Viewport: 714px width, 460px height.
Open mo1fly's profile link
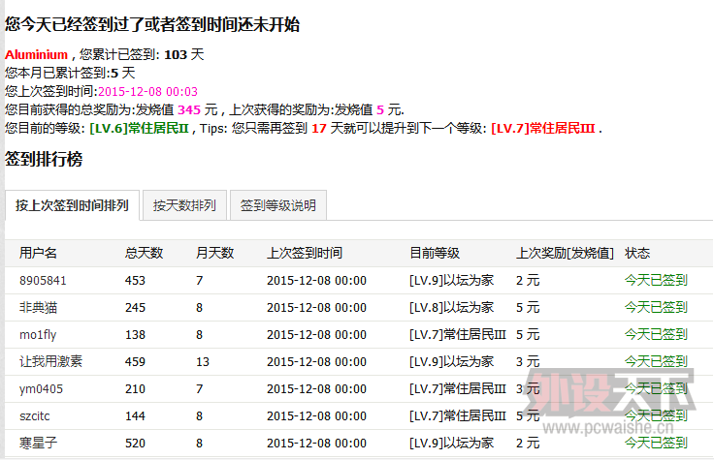[x=38, y=335]
